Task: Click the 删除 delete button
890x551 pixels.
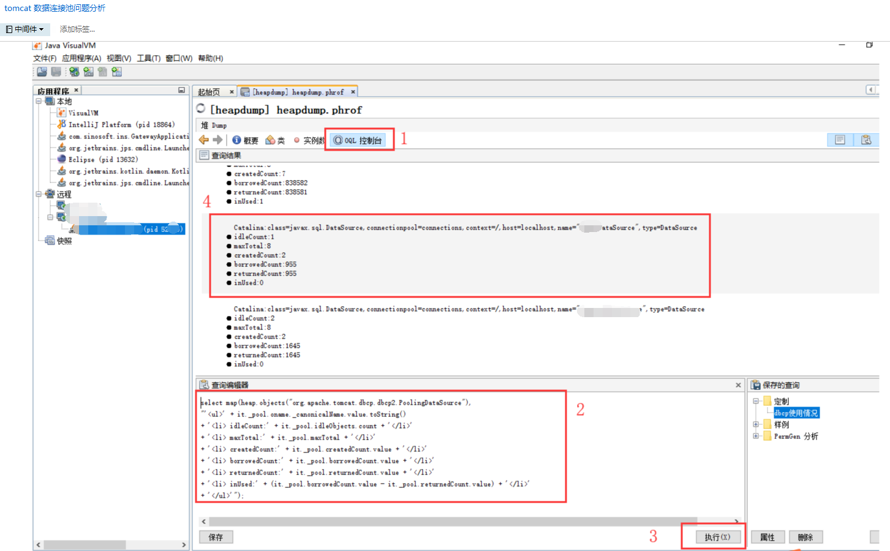Action: click(805, 537)
